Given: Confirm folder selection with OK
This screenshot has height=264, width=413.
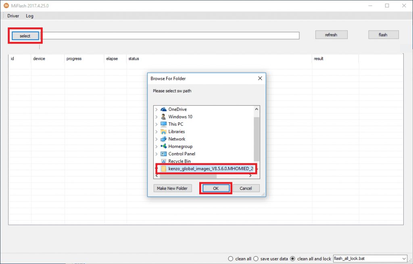Looking at the screenshot, I should [215, 188].
